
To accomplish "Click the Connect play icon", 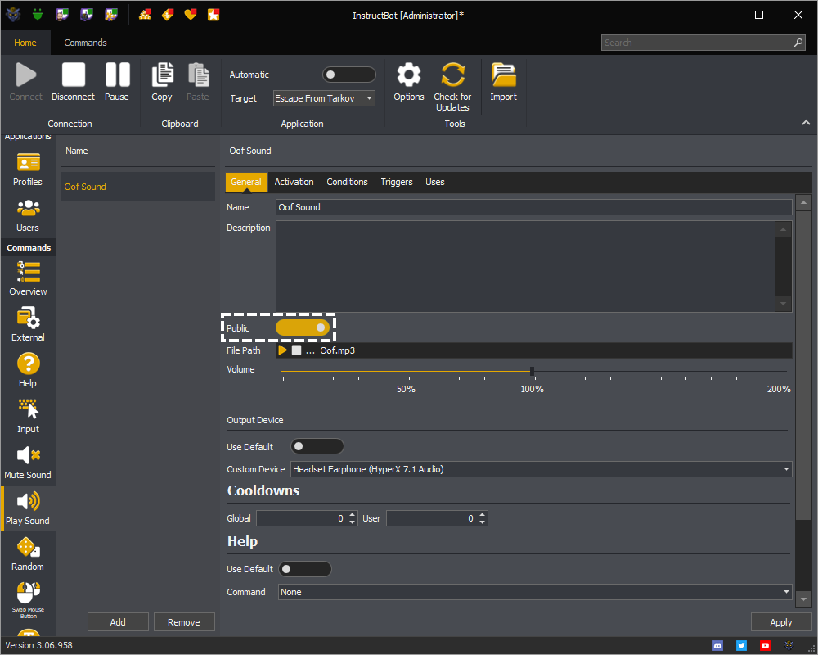I will (25, 75).
